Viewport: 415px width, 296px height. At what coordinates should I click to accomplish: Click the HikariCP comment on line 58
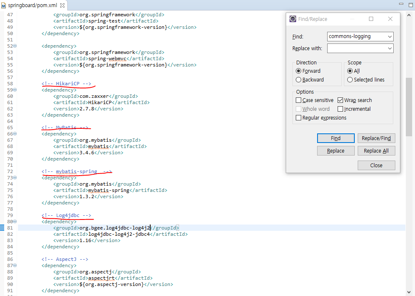click(x=66, y=84)
